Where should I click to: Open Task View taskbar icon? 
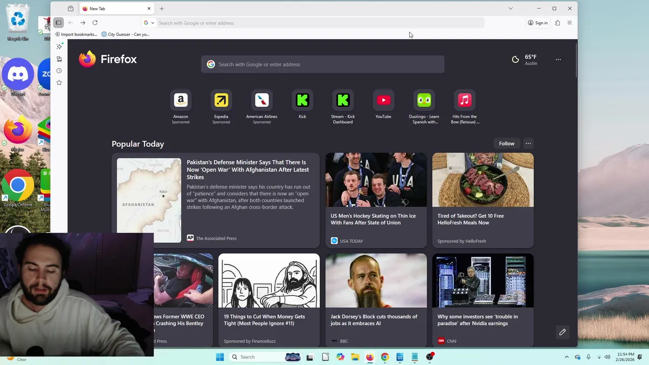click(310, 357)
